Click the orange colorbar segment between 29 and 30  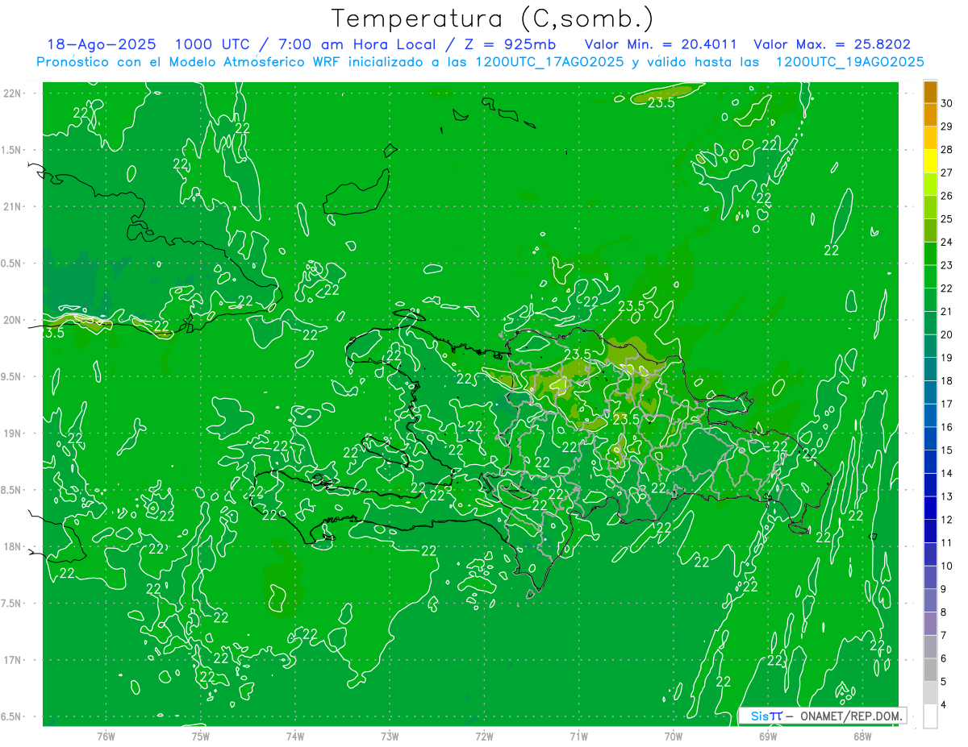(930, 114)
